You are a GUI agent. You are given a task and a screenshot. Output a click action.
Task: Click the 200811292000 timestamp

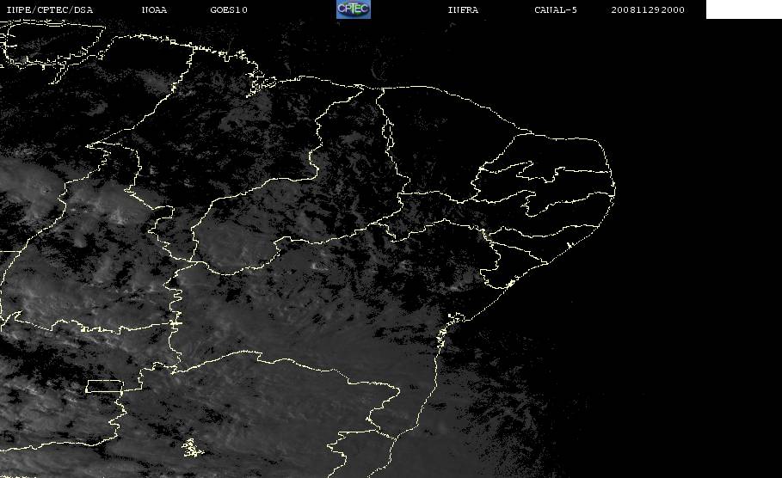[x=648, y=10]
